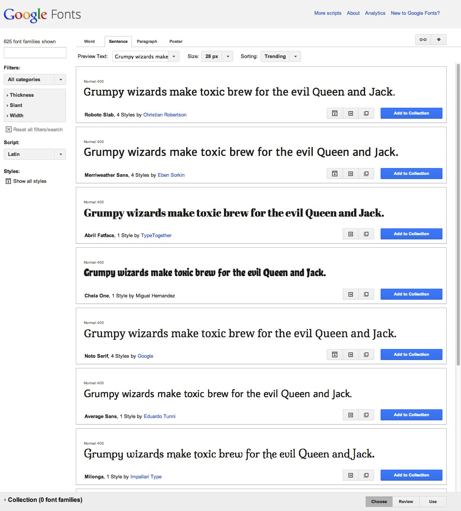The width and height of the screenshot is (461, 511).
Task: Open Impallari Type designer link
Action: [146, 476]
